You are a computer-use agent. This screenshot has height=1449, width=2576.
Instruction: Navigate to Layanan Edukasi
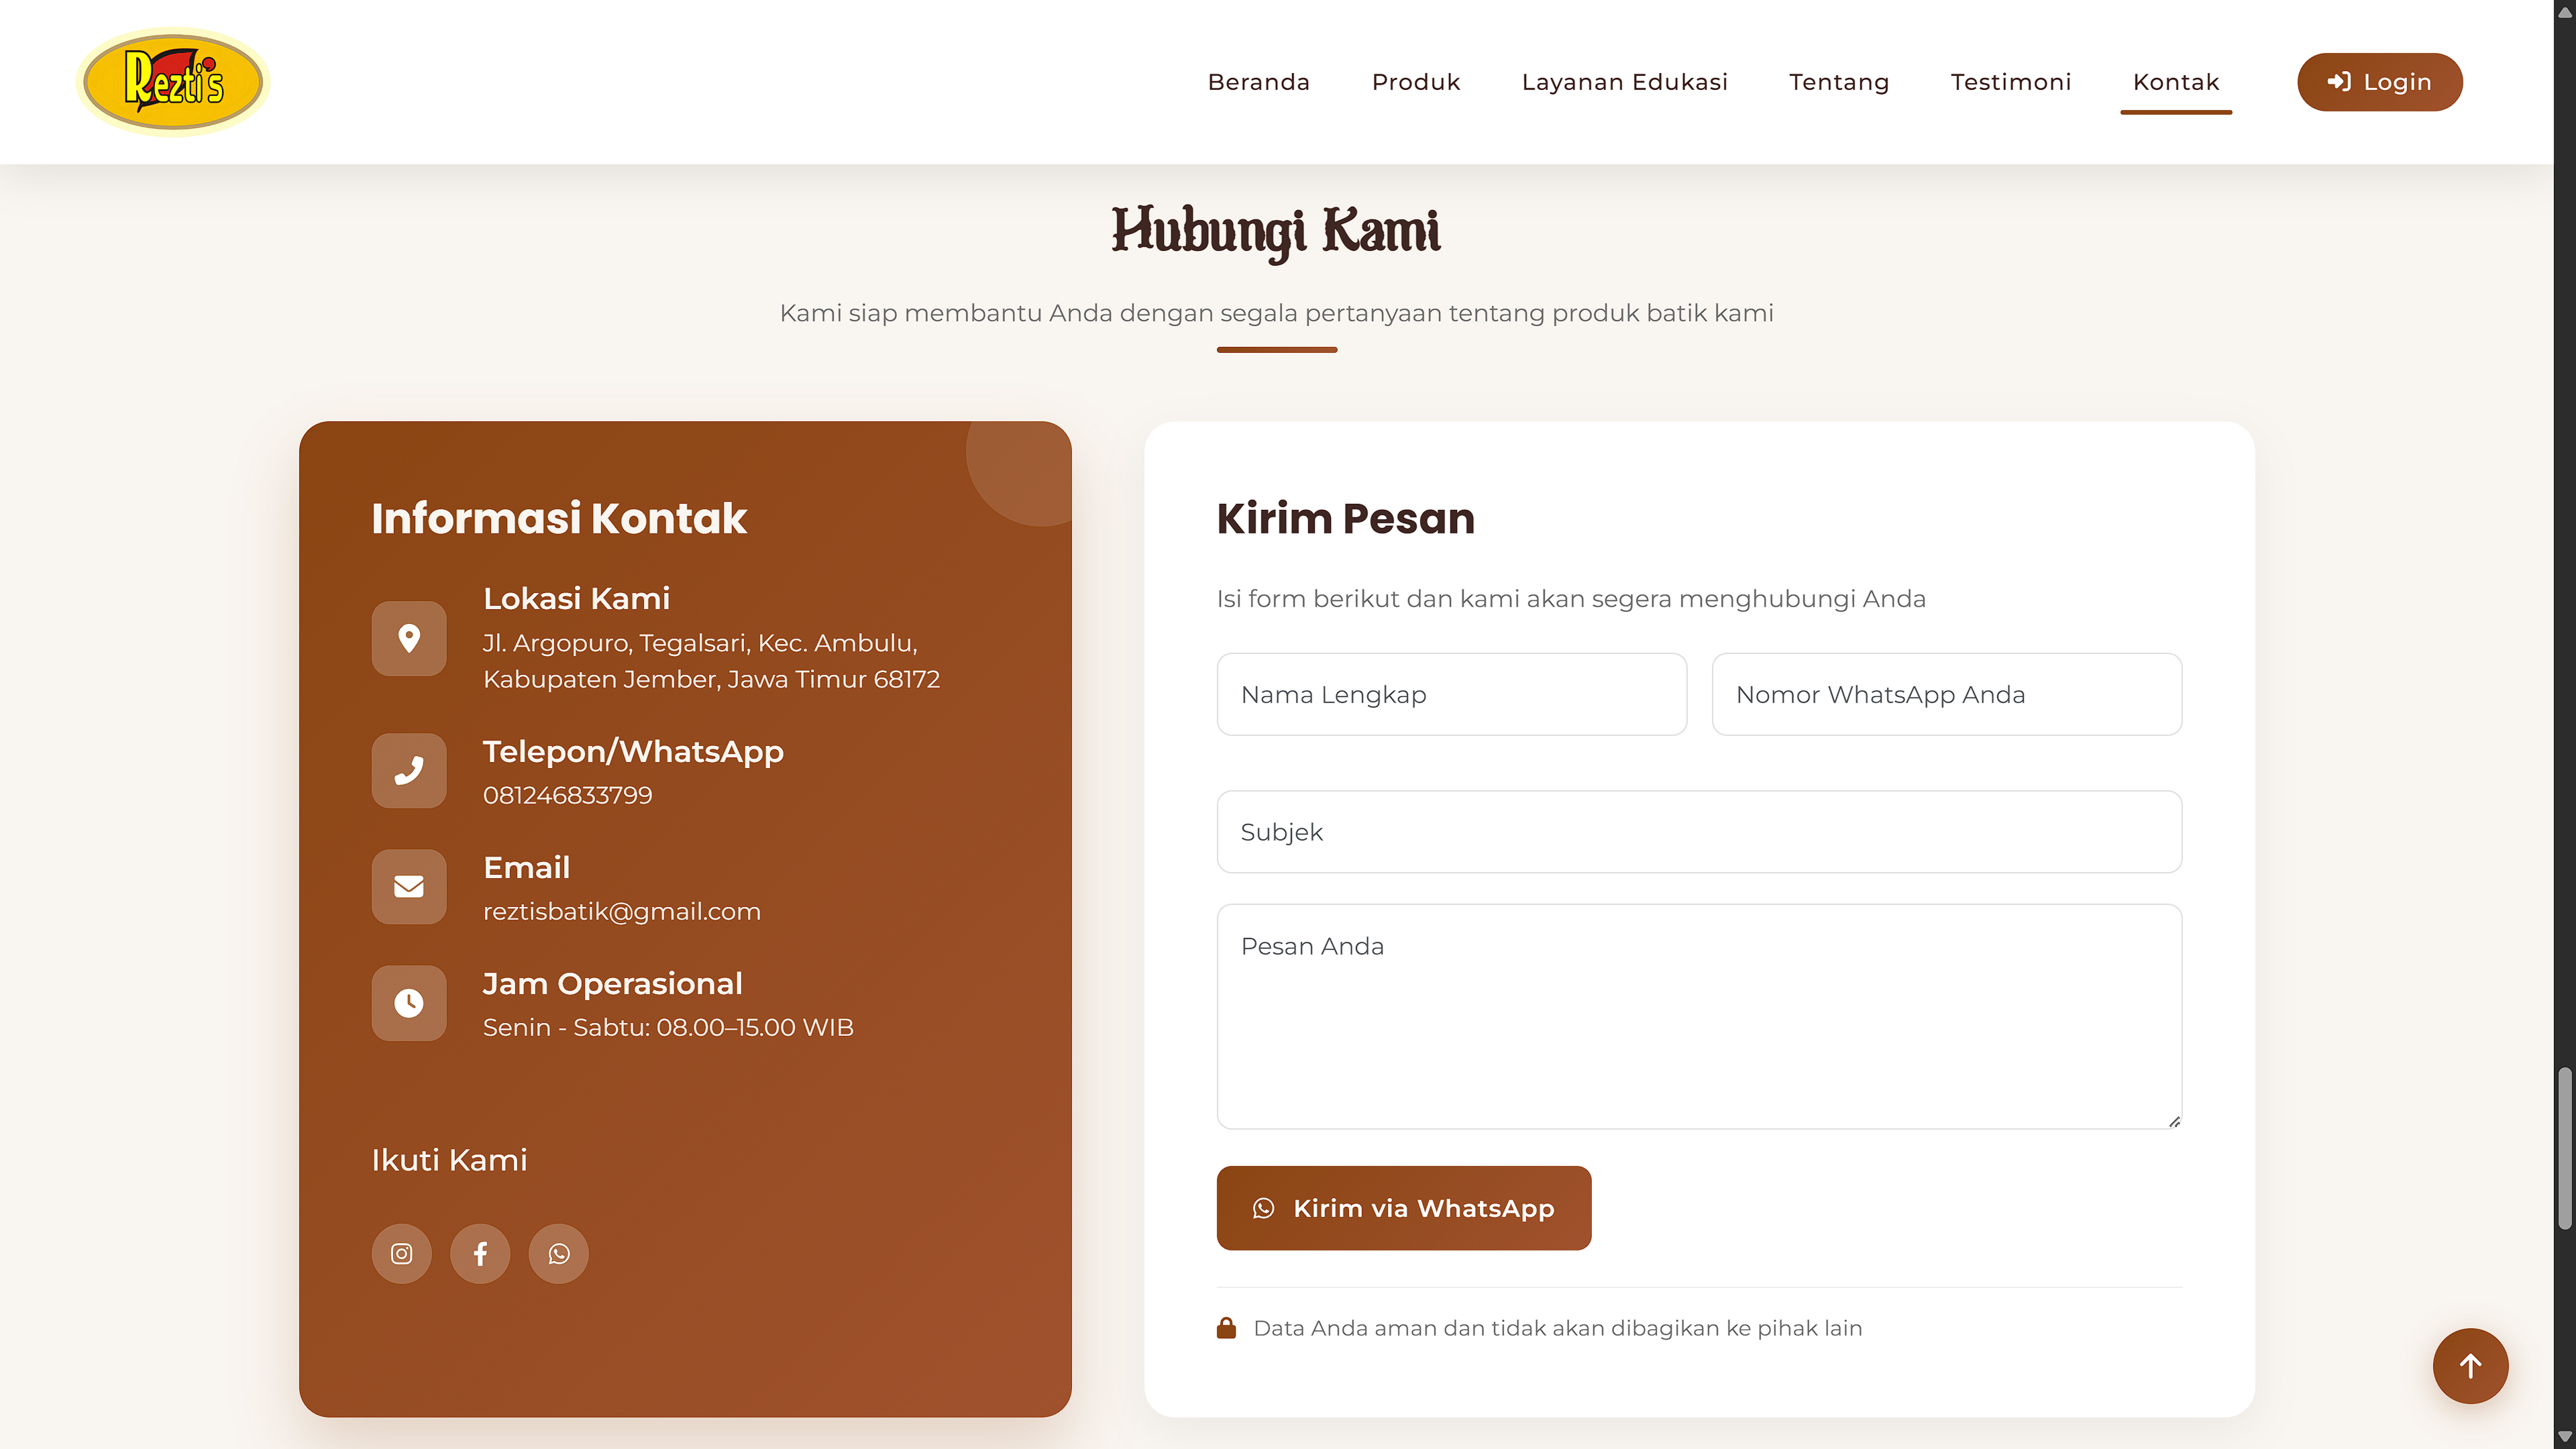(x=1624, y=82)
